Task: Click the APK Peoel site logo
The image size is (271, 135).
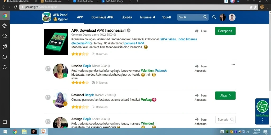Action: pyautogui.click(x=47, y=17)
